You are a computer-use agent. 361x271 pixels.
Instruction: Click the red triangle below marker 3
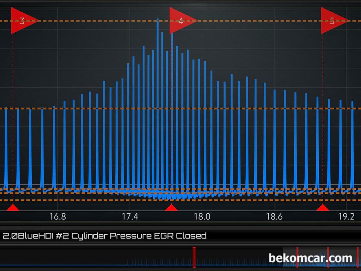tap(13, 207)
